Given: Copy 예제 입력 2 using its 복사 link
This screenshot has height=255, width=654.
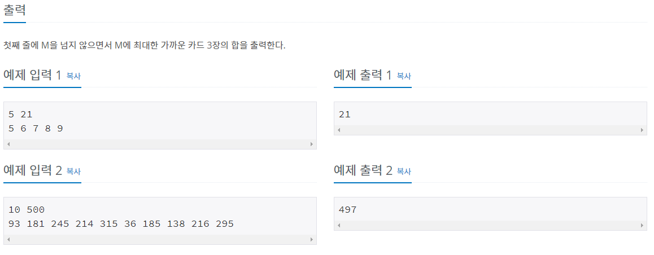Looking at the screenshot, I should 73,172.
